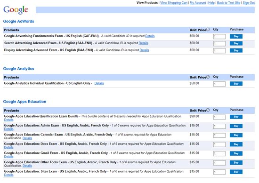Focus quantity field for Calendar Exam

[219, 135]
